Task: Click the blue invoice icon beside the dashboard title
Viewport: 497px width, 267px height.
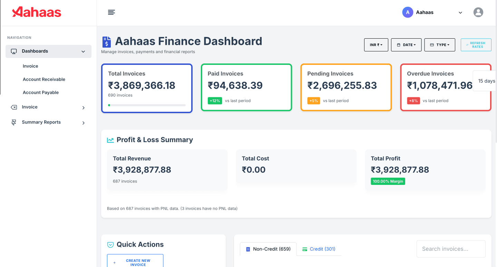Action: (106, 41)
